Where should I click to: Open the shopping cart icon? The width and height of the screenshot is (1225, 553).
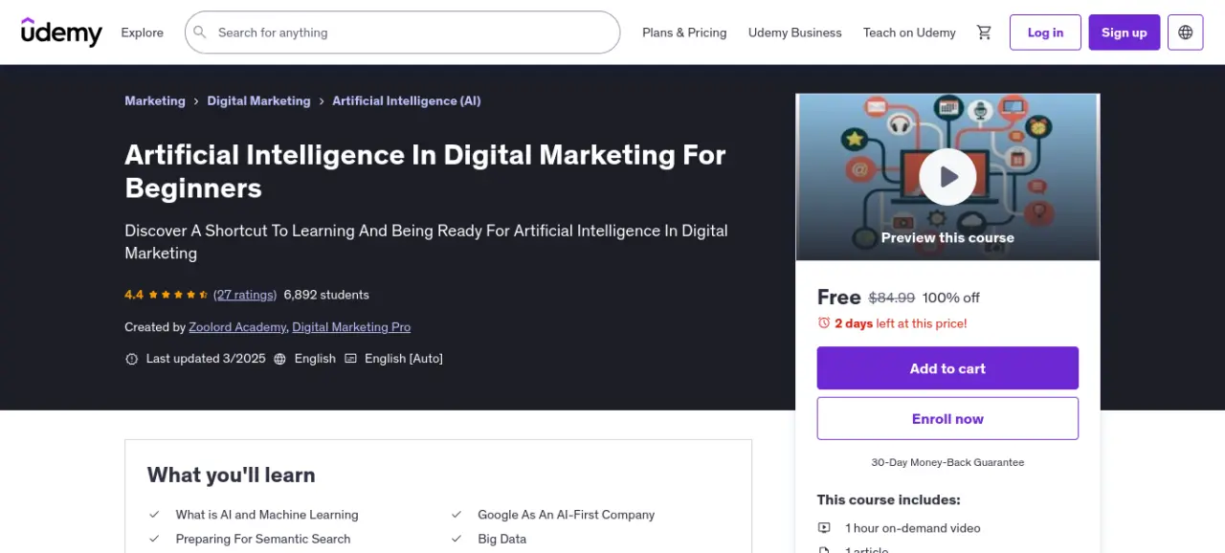pos(984,33)
